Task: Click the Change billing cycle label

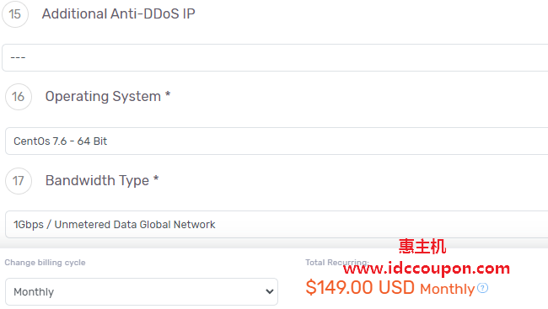Action: pyautogui.click(x=45, y=263)
